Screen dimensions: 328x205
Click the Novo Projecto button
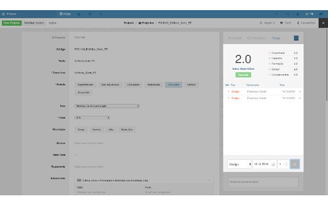pyautogui.click(x=12, y=23)
